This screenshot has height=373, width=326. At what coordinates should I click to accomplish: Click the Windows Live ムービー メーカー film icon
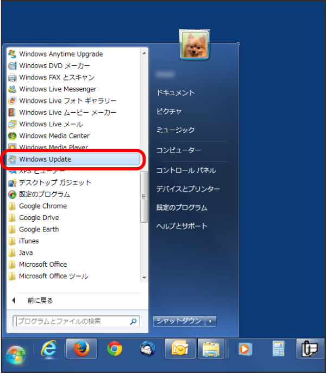coord(12,112)
